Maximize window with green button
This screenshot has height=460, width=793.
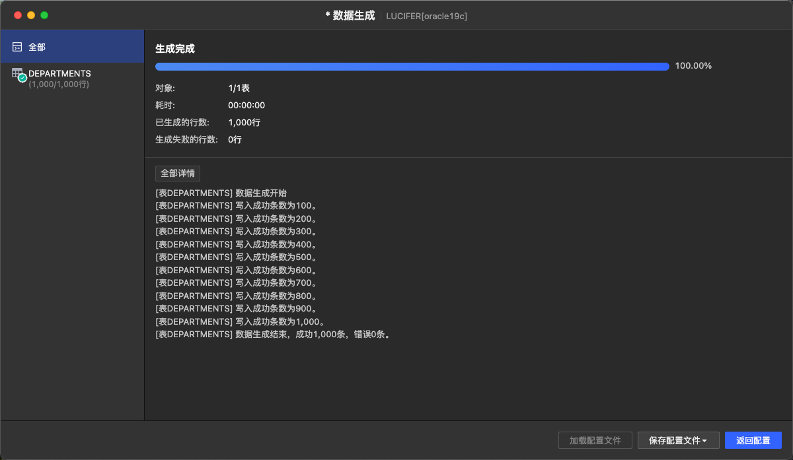point(44,15)
